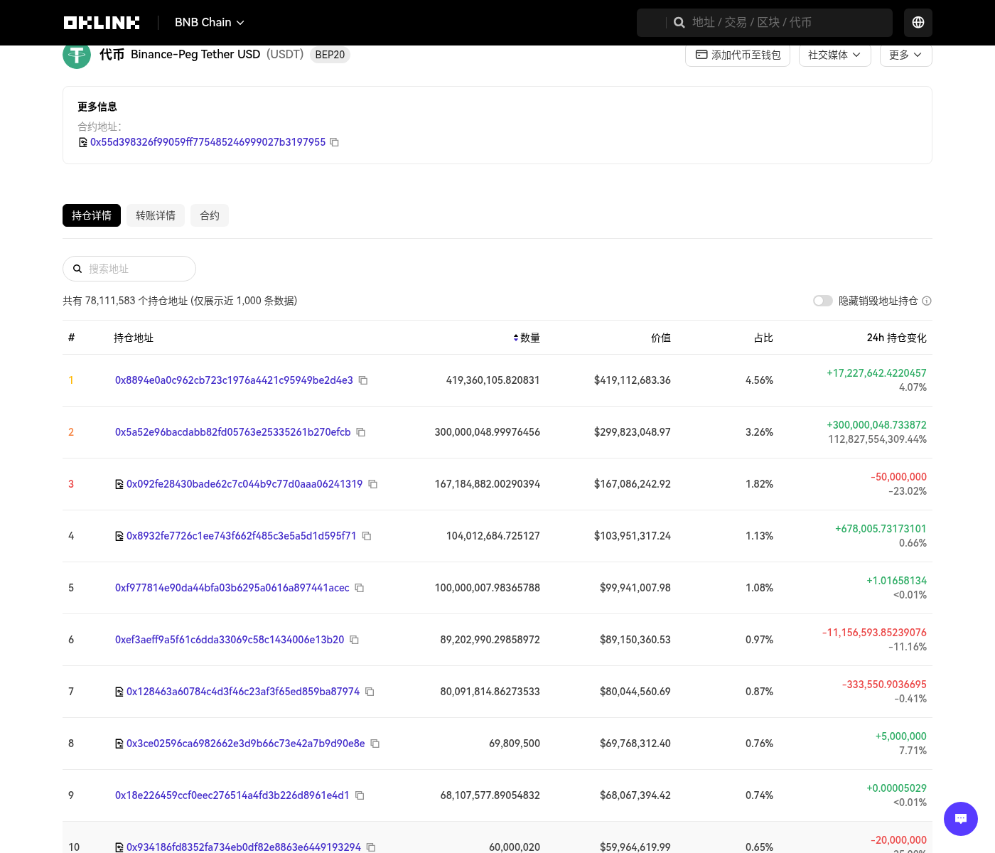The height and width of the screenshot is (853, 995).
Task: Open the chat support bubble
Action: (961, 819)
